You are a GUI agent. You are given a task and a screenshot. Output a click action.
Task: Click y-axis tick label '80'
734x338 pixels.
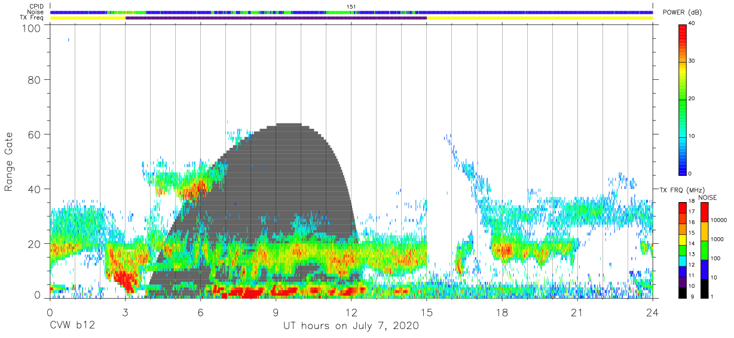point(34,80)
